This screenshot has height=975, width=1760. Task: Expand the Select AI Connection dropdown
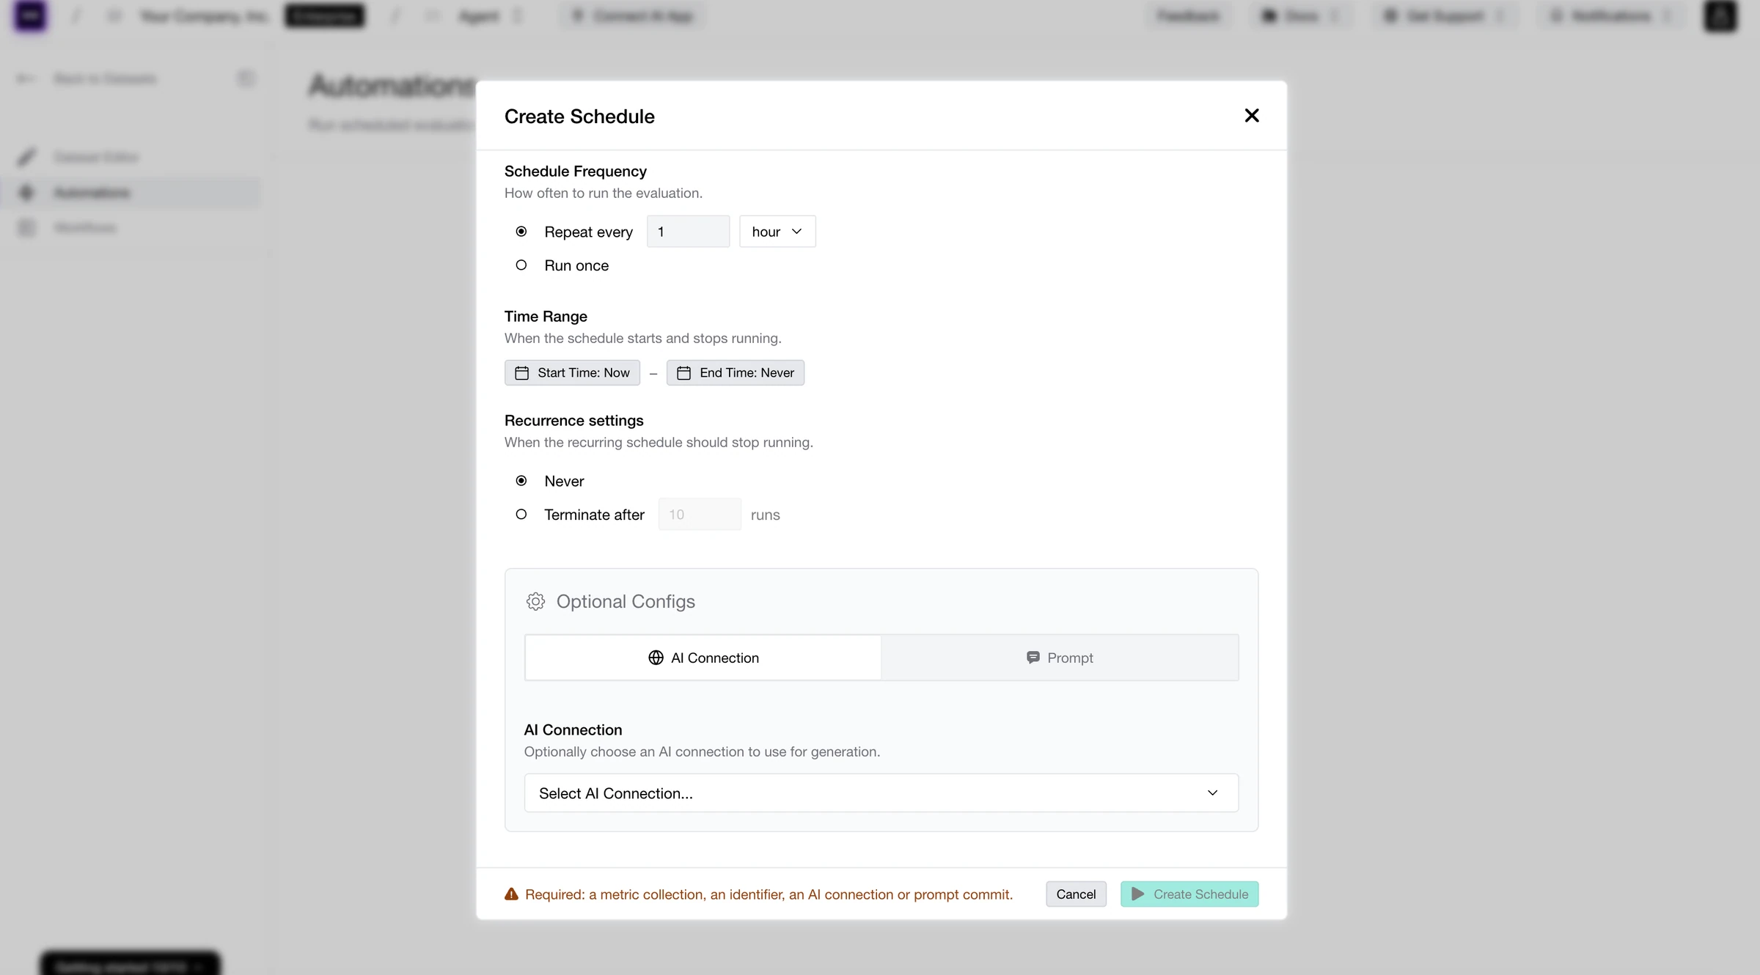[881, 793]
